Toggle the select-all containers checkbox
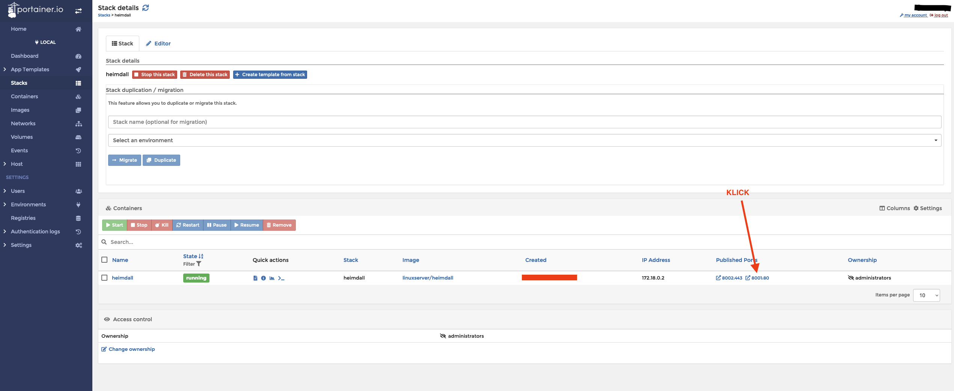 [104, 260]
